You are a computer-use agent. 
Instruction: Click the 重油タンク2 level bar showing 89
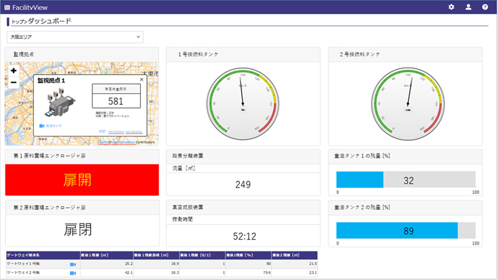(406, 230)
